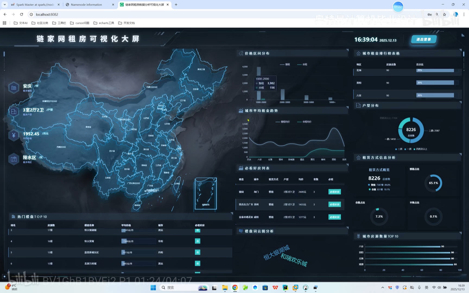Image resolution: width=469 pixels, height=293 pixels.
Task: Click the 恒大银湖城 word in the word cloud
Action: pyautogui.click(x=277, y=253)
